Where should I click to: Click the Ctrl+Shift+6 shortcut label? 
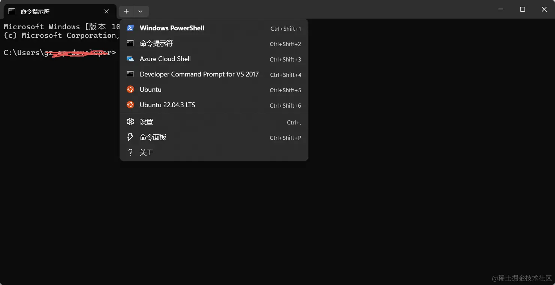[x=286, y=105]
